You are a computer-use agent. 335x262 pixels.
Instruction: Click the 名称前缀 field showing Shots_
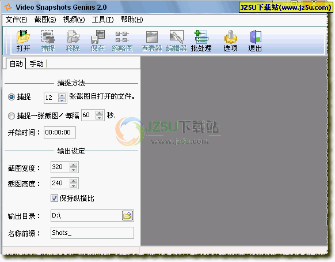coord(92,233)
